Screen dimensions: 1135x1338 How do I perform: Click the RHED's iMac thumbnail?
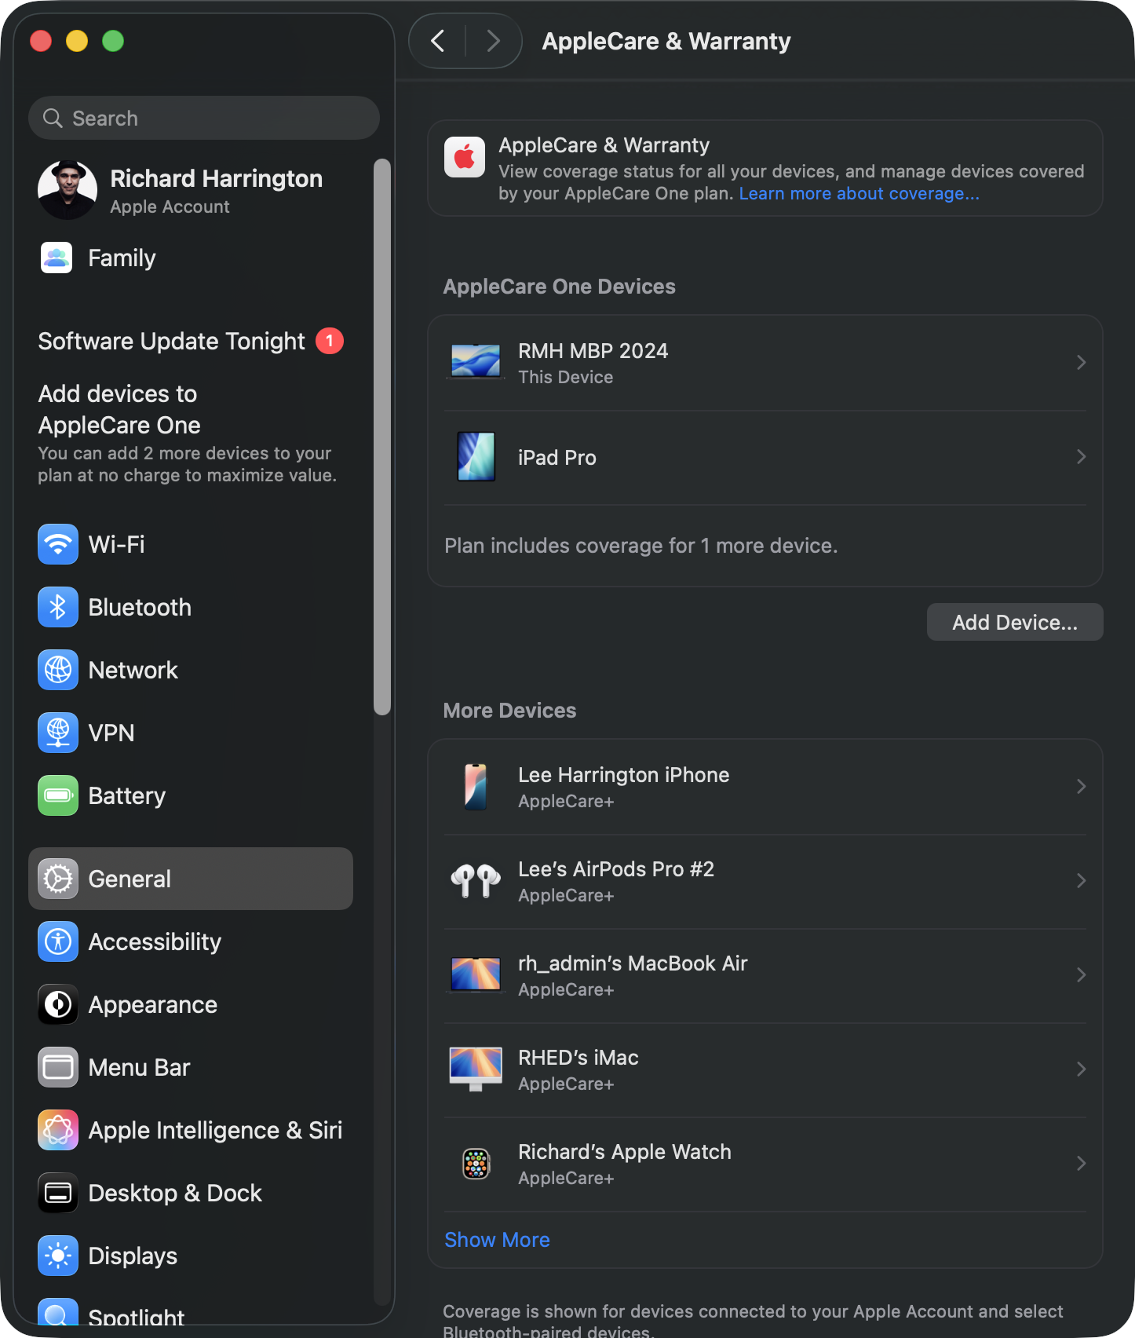(x=476, y=1069)
